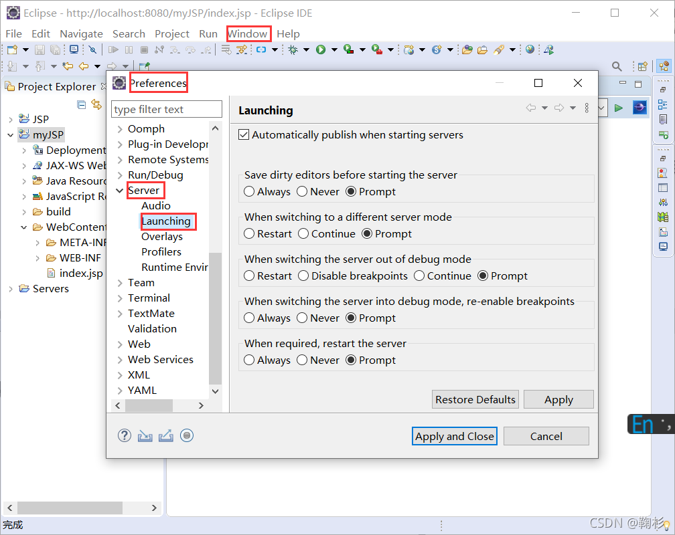675x535 pixels.
Task: Toggle Automatically publish when starting servers
Action: [244, 134]
